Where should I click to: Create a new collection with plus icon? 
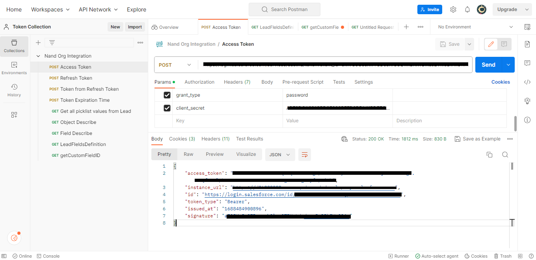pos(38,43)
